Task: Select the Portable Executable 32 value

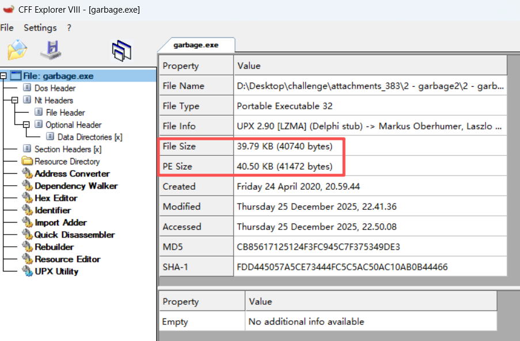Action: tap(370, 106)
